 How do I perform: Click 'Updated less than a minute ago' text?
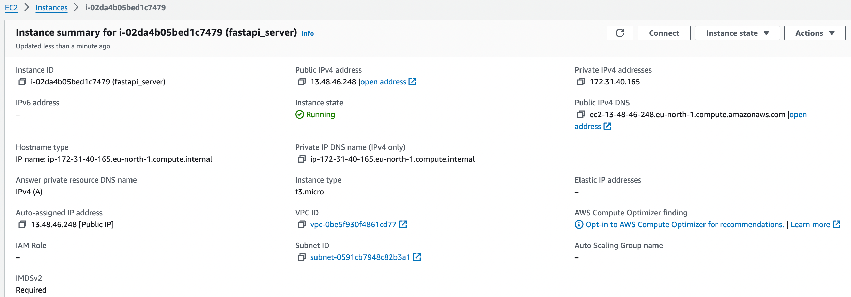coord(63,46)
